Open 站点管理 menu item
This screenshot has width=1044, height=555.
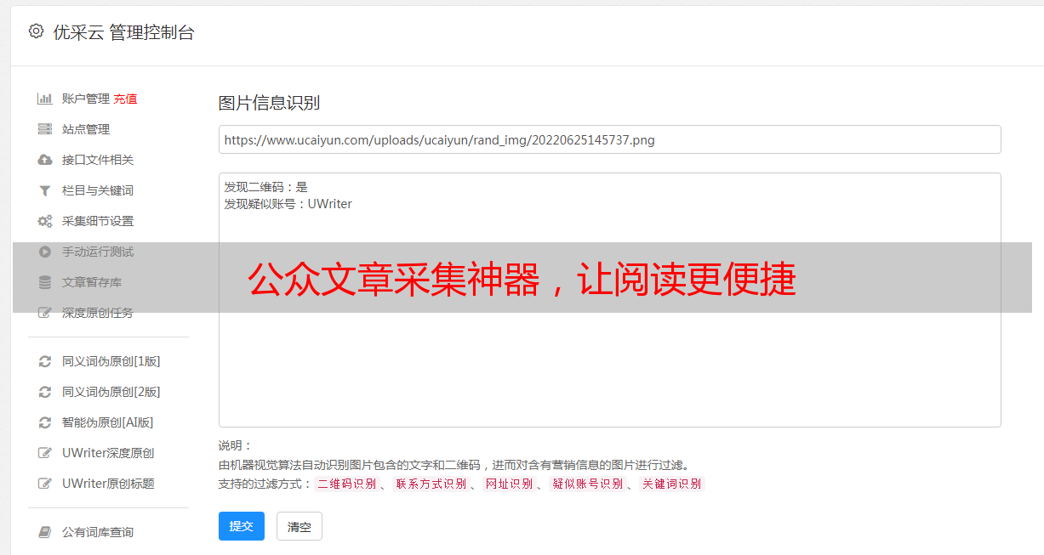(86, 129)
